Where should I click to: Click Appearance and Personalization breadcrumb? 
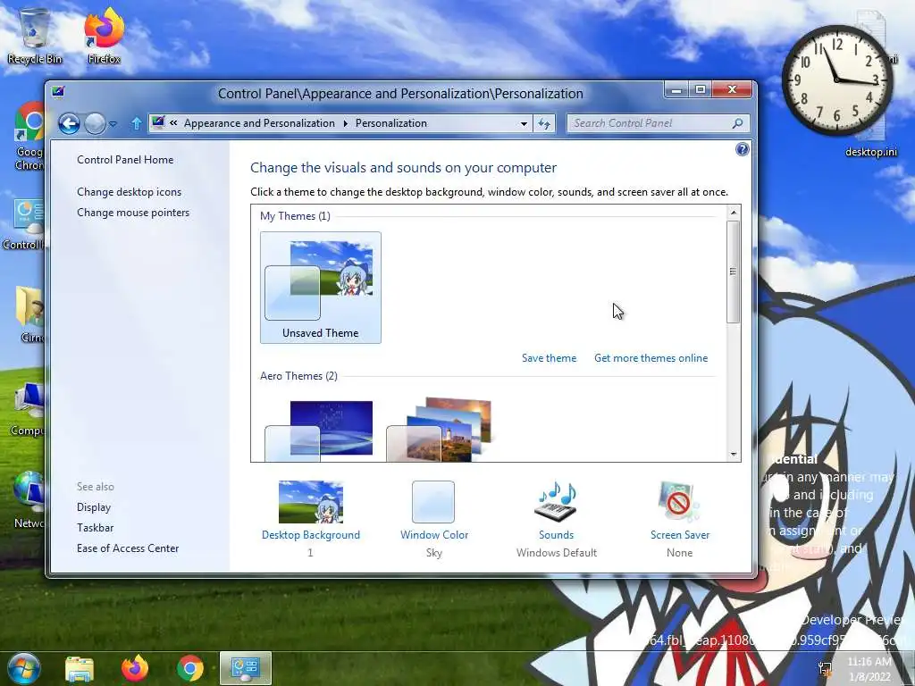[x=259, y=123]
